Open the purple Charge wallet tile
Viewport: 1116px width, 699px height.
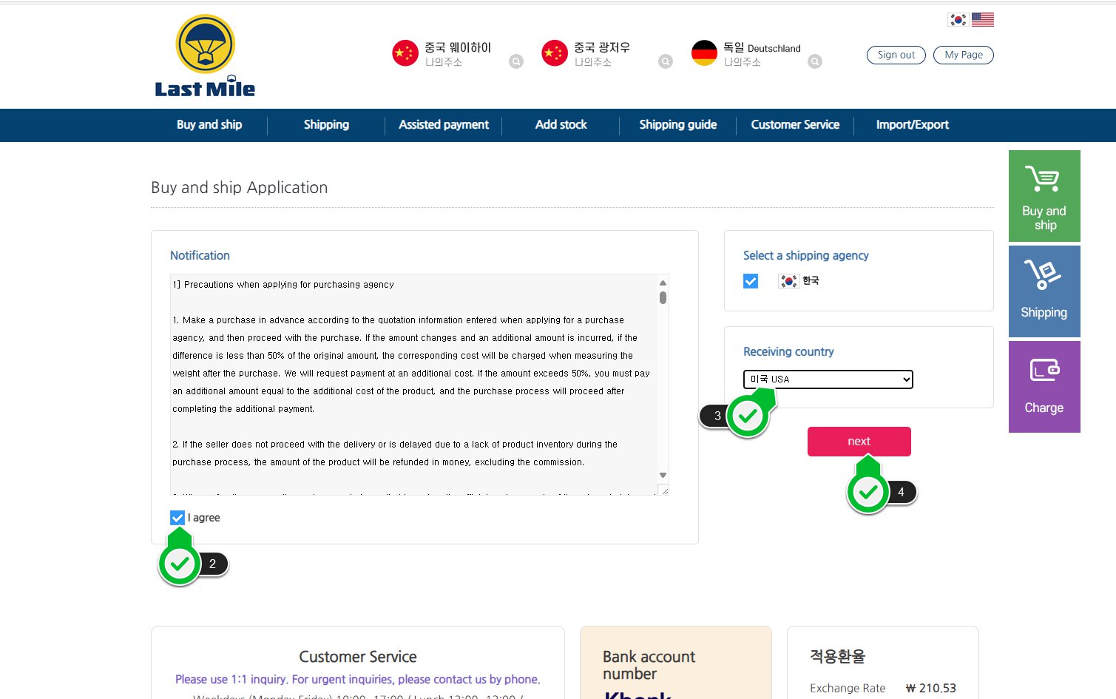coord(1044,387)
